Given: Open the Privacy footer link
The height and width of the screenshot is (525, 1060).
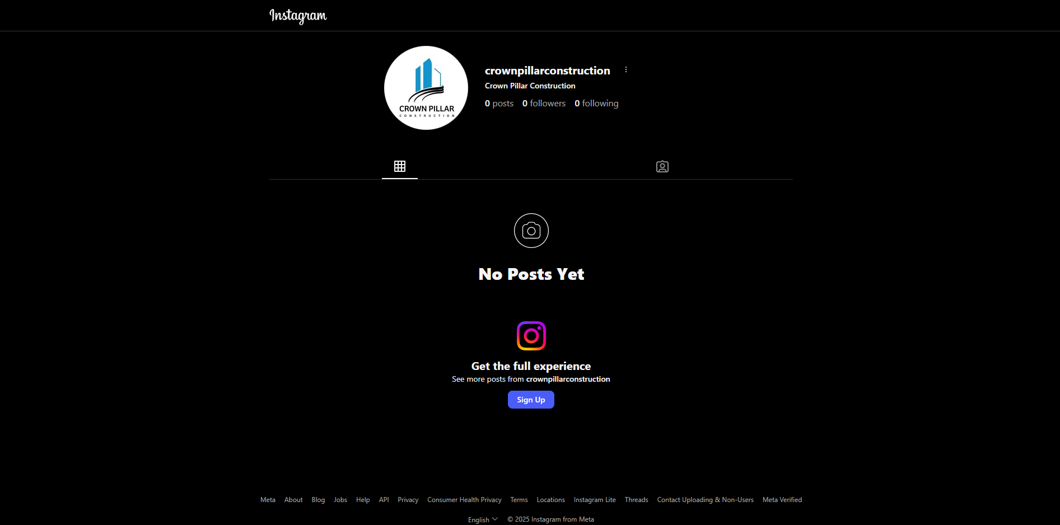Looking at the screenshot, I should 408,500.
